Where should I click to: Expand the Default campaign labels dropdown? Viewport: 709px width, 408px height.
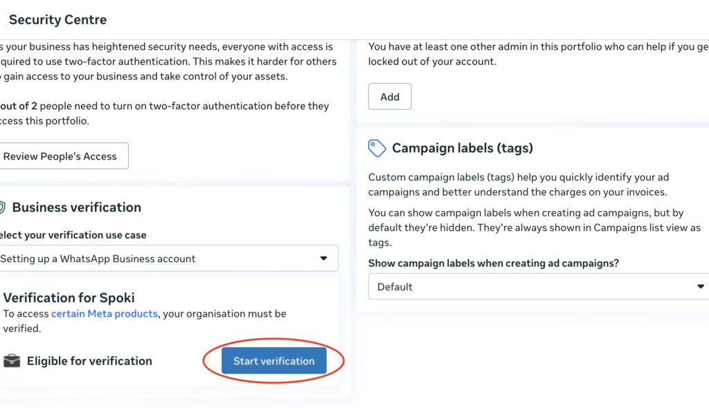pyautogui.click(x=533, y=286)
